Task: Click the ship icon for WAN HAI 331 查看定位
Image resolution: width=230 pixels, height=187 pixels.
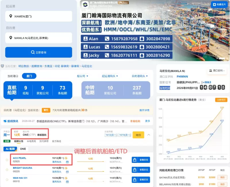Action: click(x=135, y=180)
